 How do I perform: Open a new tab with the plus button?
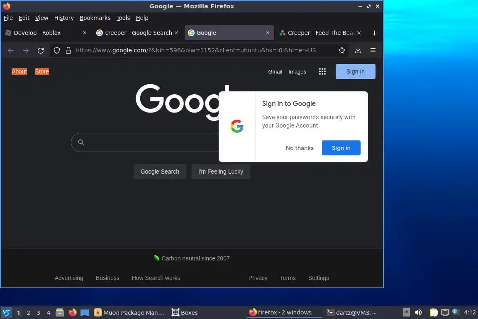click(374, 33)
